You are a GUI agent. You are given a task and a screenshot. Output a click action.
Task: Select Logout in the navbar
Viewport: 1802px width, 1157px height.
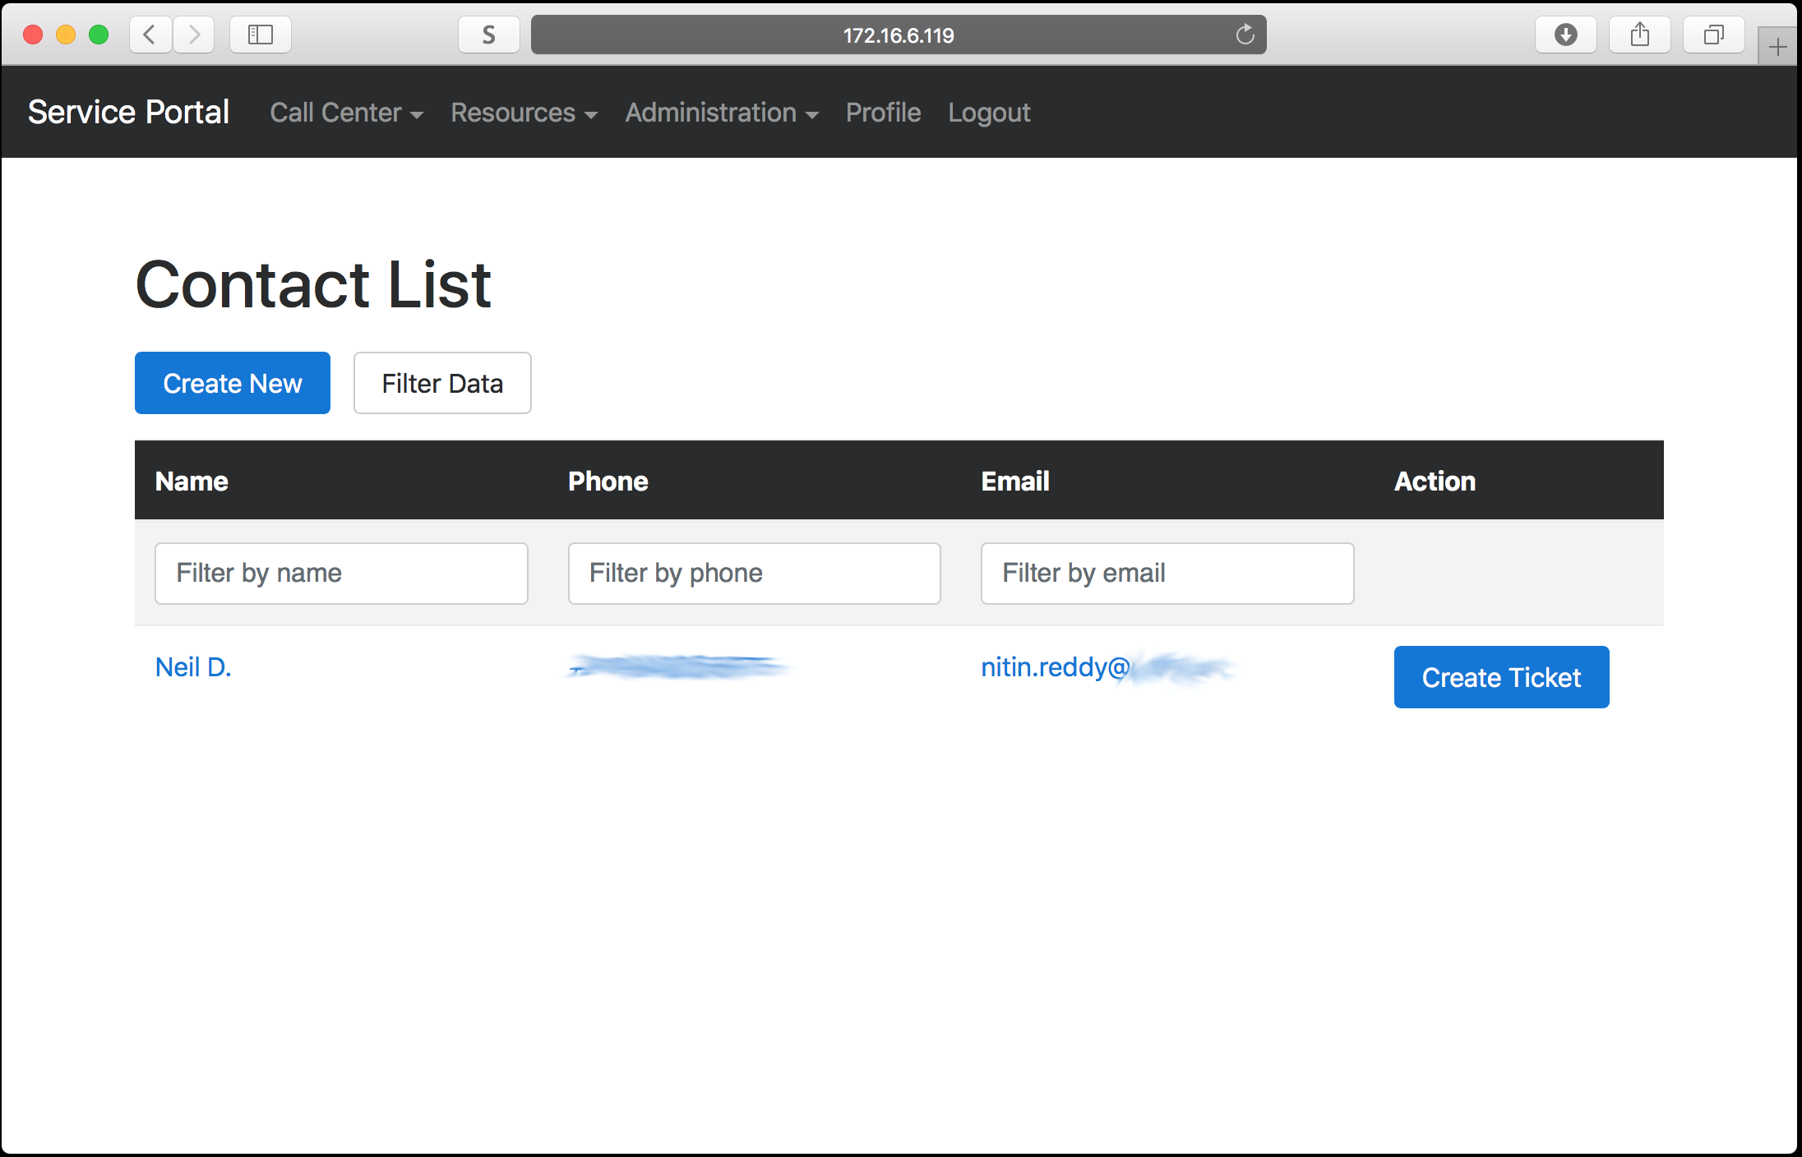click(x=988, y=113)
